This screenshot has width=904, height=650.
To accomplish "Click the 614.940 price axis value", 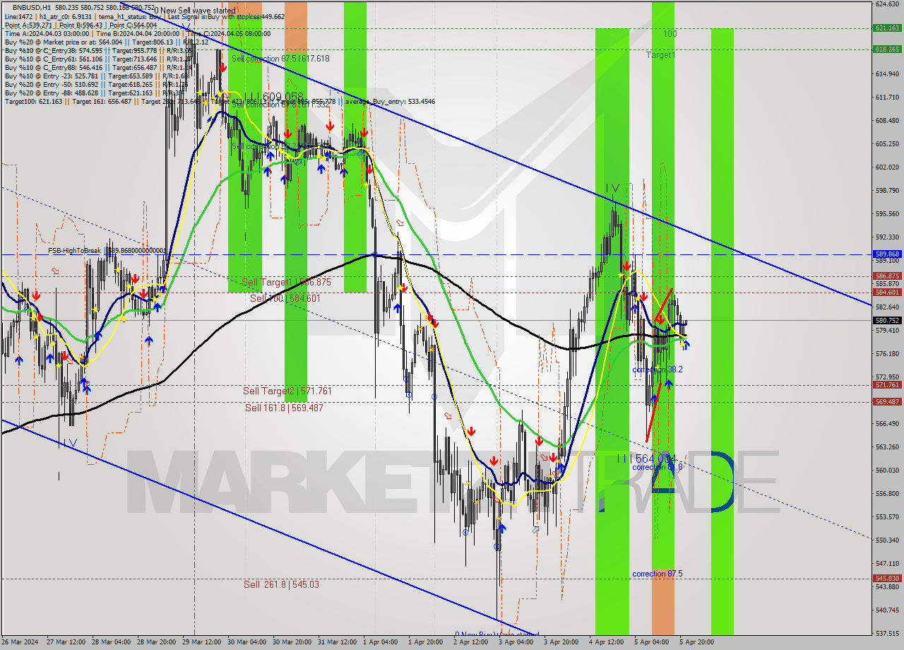I will pos(887,74).
